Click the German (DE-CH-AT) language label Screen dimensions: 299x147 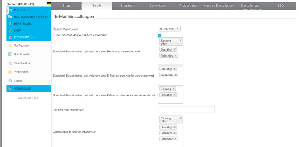point(20,4)
